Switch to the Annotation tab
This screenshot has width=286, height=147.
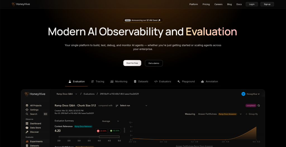pyautogui.click(x=209, y=81)
